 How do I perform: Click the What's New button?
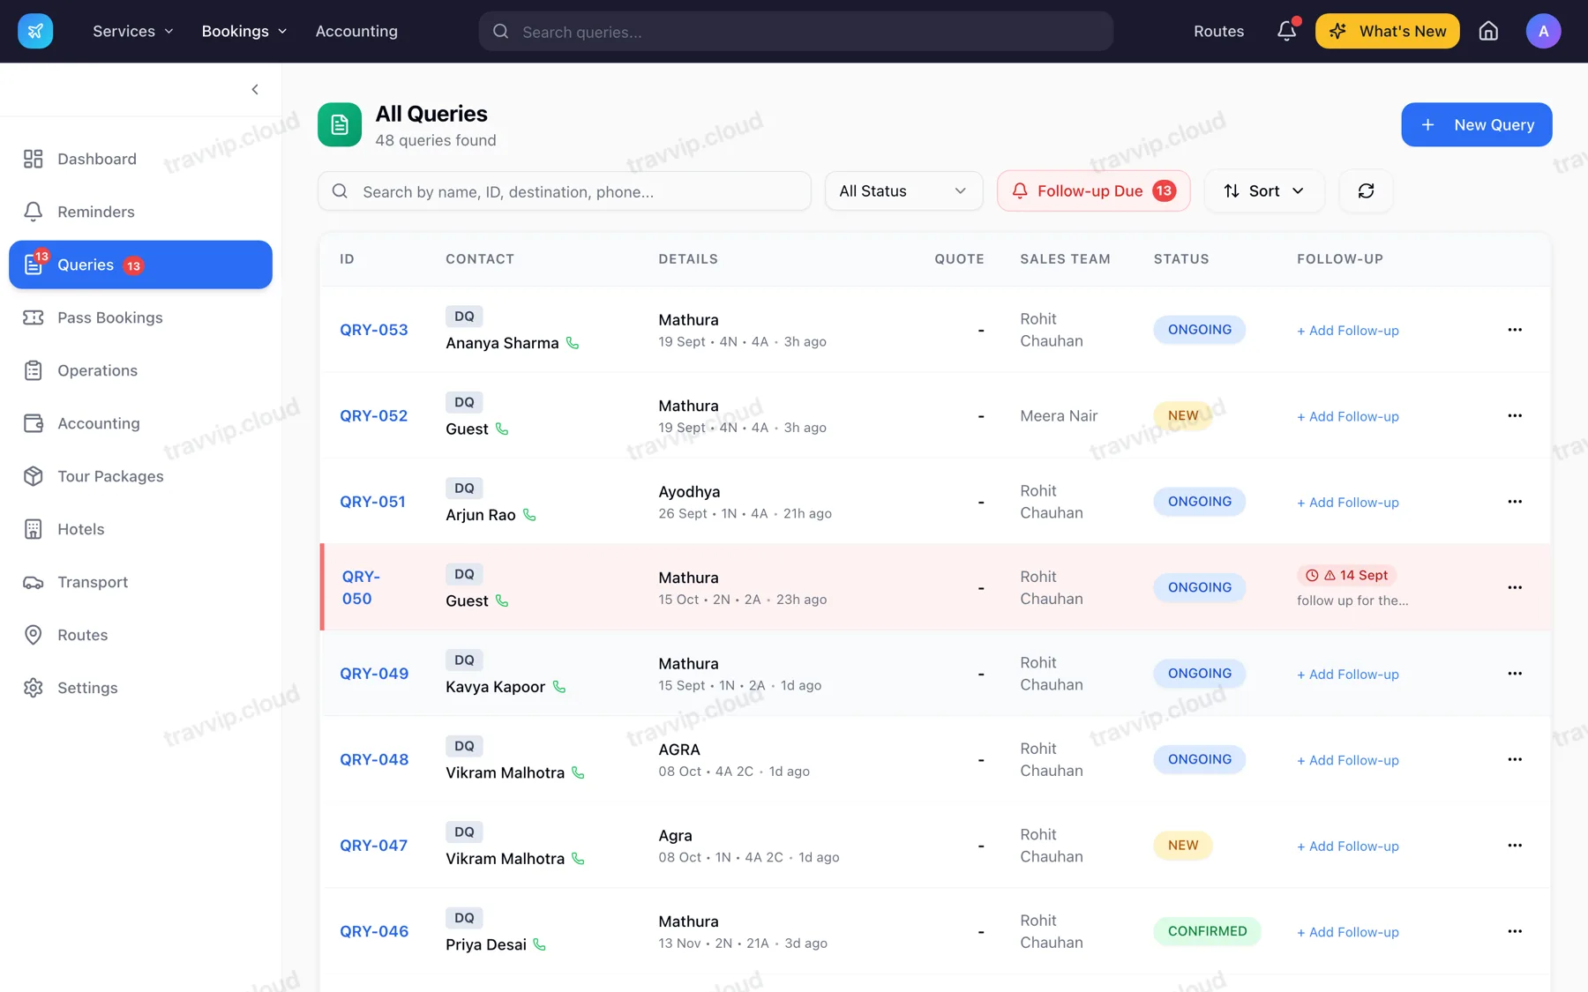point(1387,31)
